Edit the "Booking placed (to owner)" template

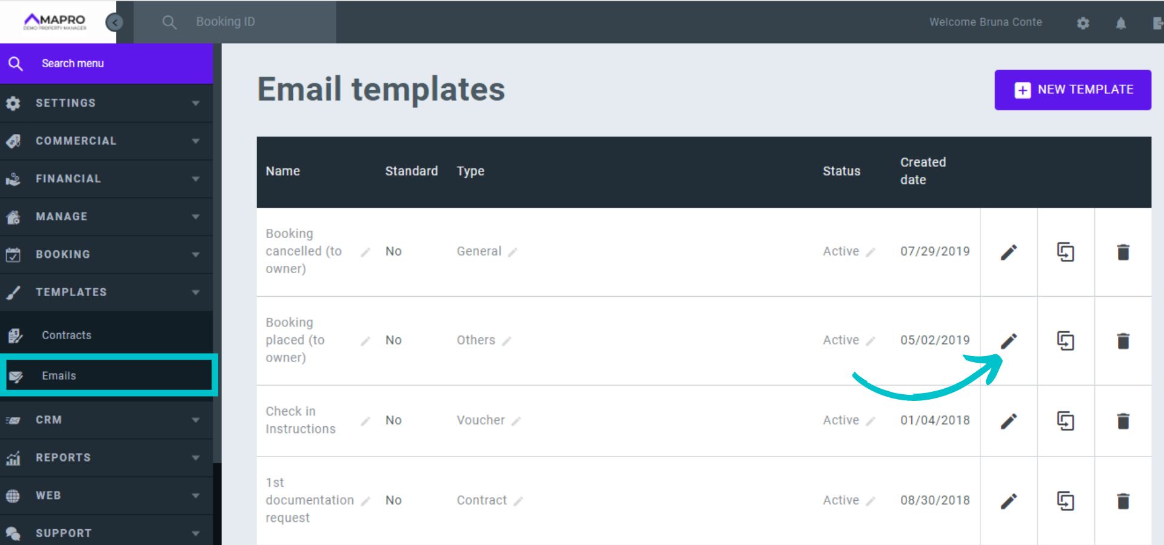pyautogui.click(x=1008, y=341)
